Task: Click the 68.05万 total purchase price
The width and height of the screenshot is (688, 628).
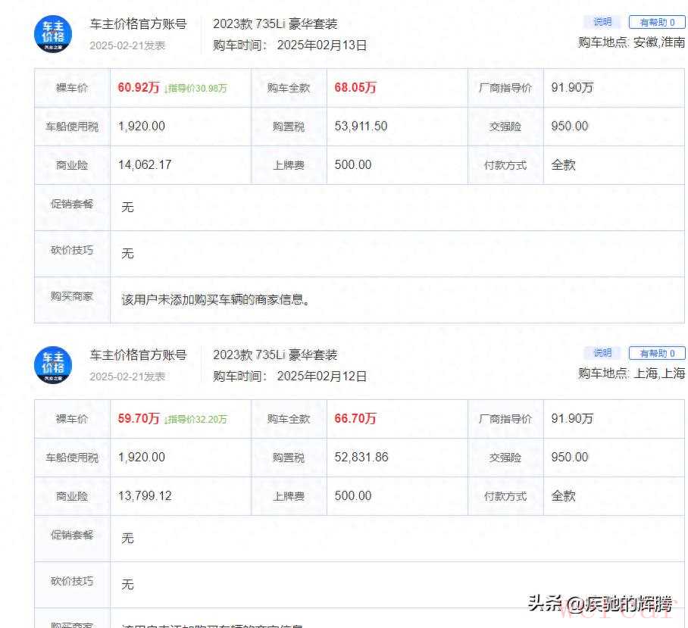Action: (355, 87)
